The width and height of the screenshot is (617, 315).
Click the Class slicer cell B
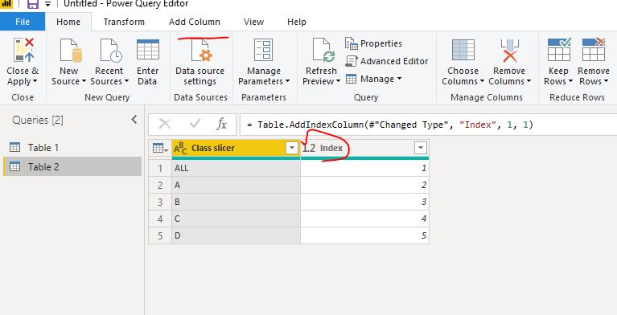tap(236, 202)
